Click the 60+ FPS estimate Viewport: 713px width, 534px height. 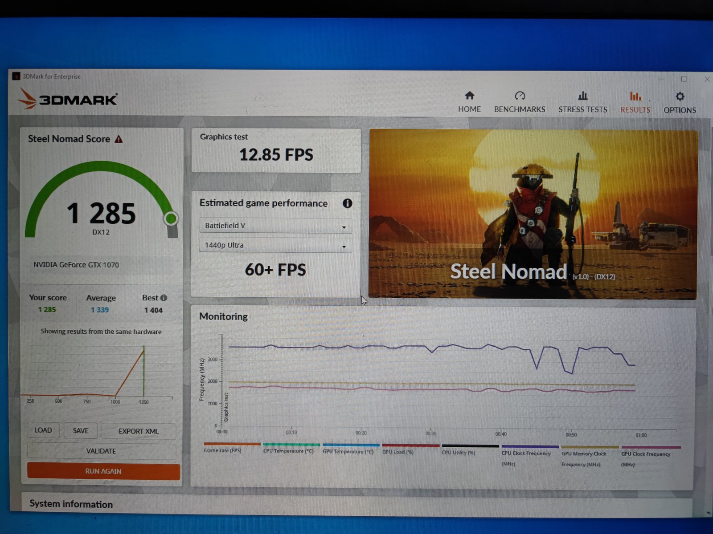(x=275, y=270)
